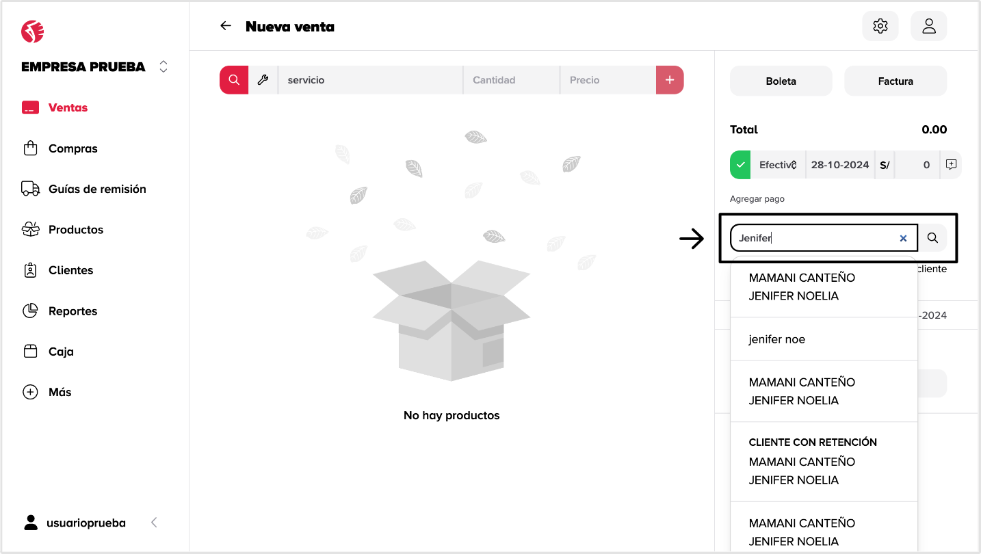Screen dimensions: 981x554
Task: Click the back arrow beside Nueva venta
Action: 226,26
